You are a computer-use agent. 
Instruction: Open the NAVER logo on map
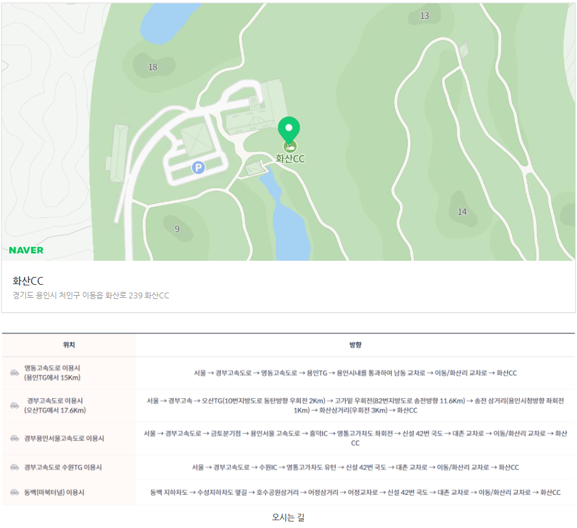[27, 250]
